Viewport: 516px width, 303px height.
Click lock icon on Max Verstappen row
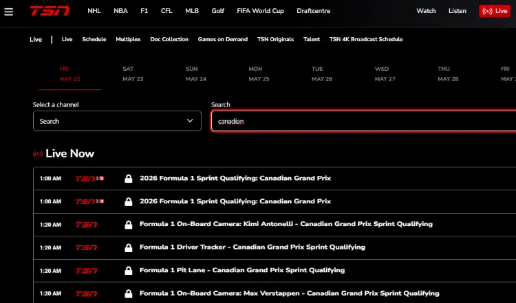[129, 293]
